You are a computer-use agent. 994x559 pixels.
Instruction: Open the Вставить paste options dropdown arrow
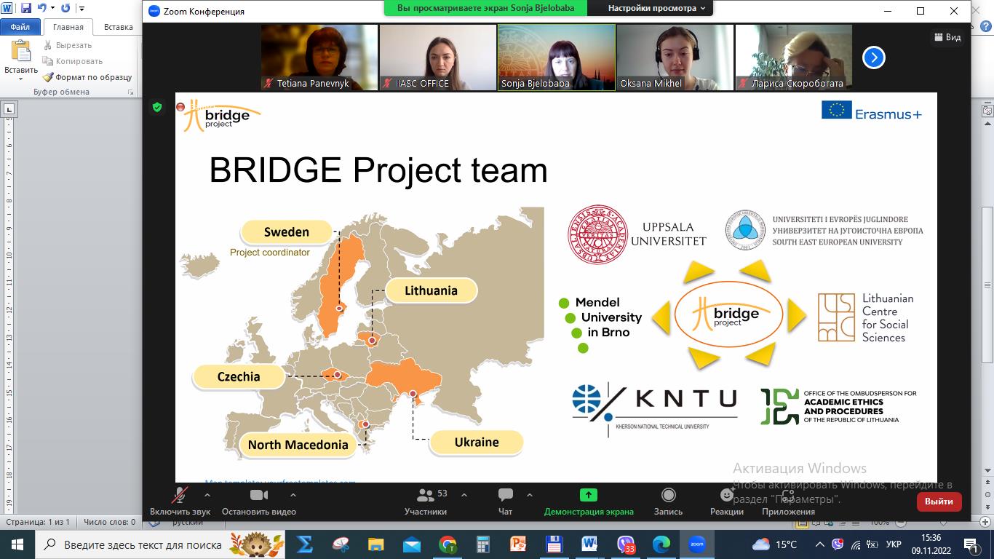click(21, 79)
